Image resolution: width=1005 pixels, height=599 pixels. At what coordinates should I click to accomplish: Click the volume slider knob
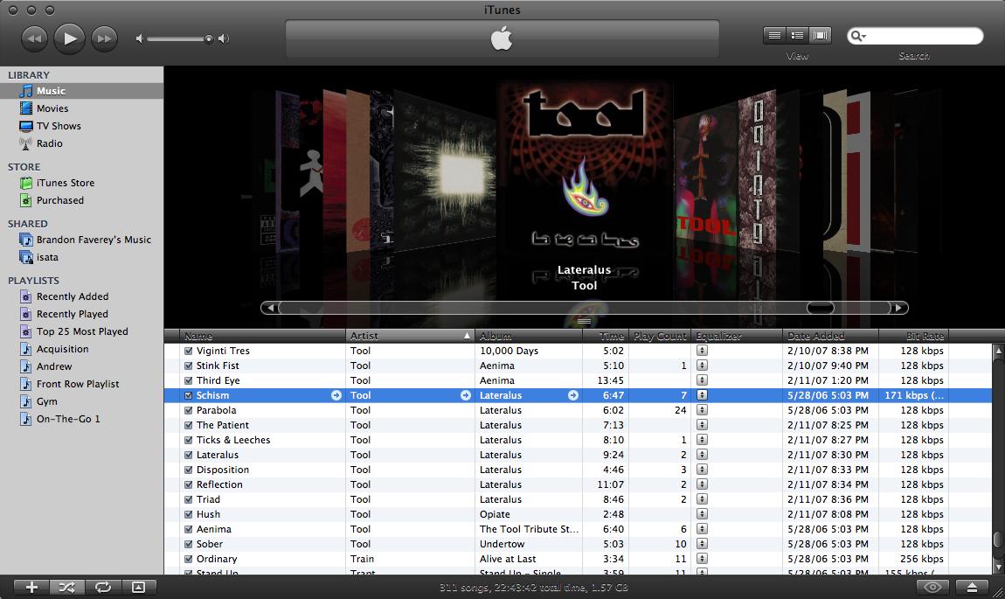pos(208,39)
